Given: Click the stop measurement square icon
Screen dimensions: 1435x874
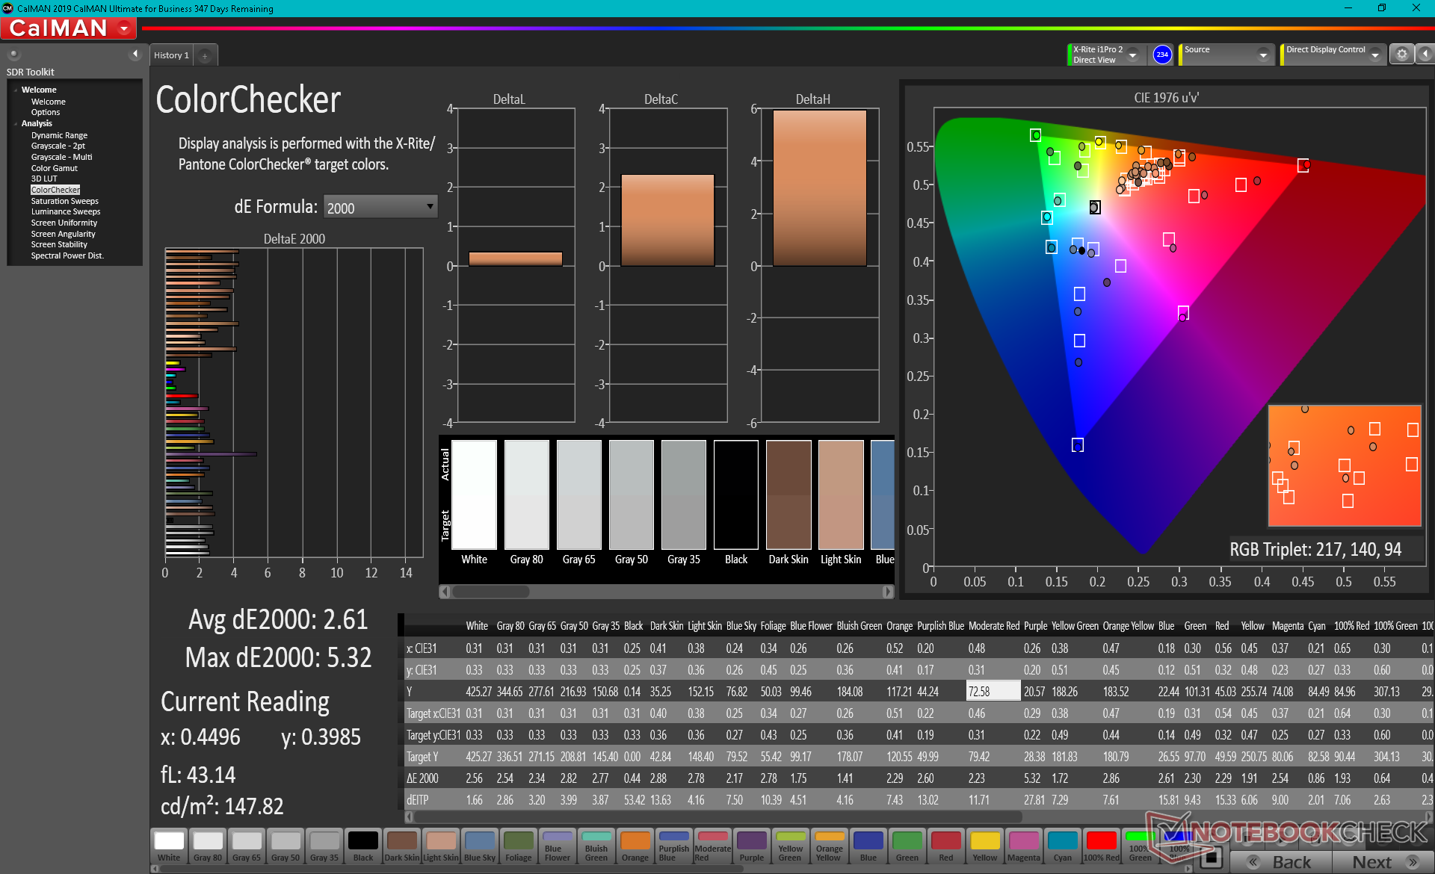Looking at the screenshot, I should (x=1212, y=857).
